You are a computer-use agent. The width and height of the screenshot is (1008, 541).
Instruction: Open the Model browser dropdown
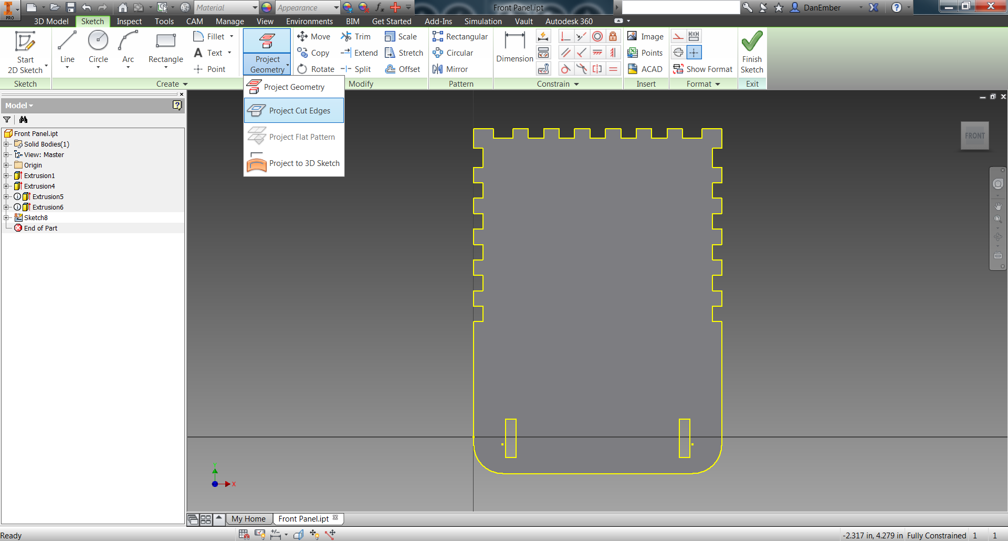[x=19, y=106]
